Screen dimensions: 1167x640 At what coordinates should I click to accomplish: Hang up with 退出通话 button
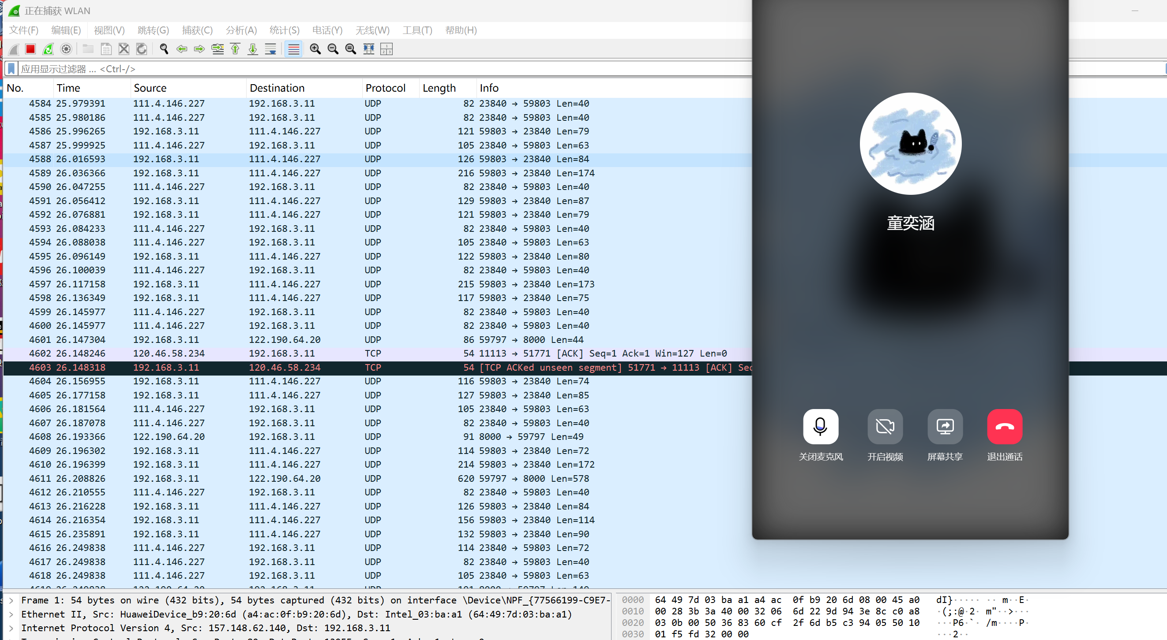[x=1004, y=426]
